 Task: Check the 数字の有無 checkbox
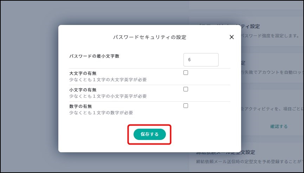[x=186, y=106]
